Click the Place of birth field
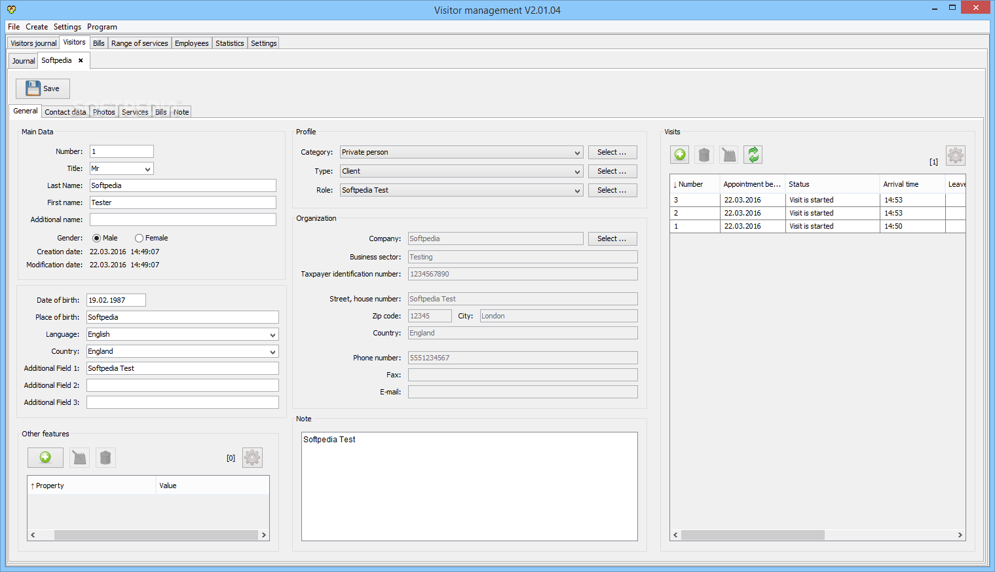Screen dimensions: 995x572 [183, 317]
